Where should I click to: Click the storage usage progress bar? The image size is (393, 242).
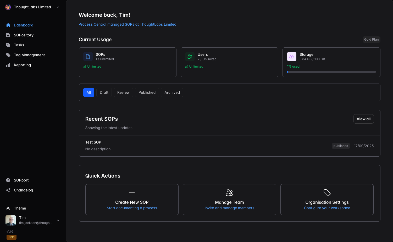331,71
